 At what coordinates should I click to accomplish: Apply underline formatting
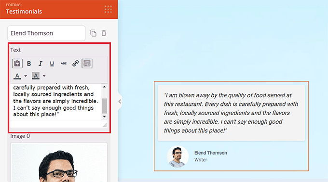pyautogui.click(x=52, y=64)
